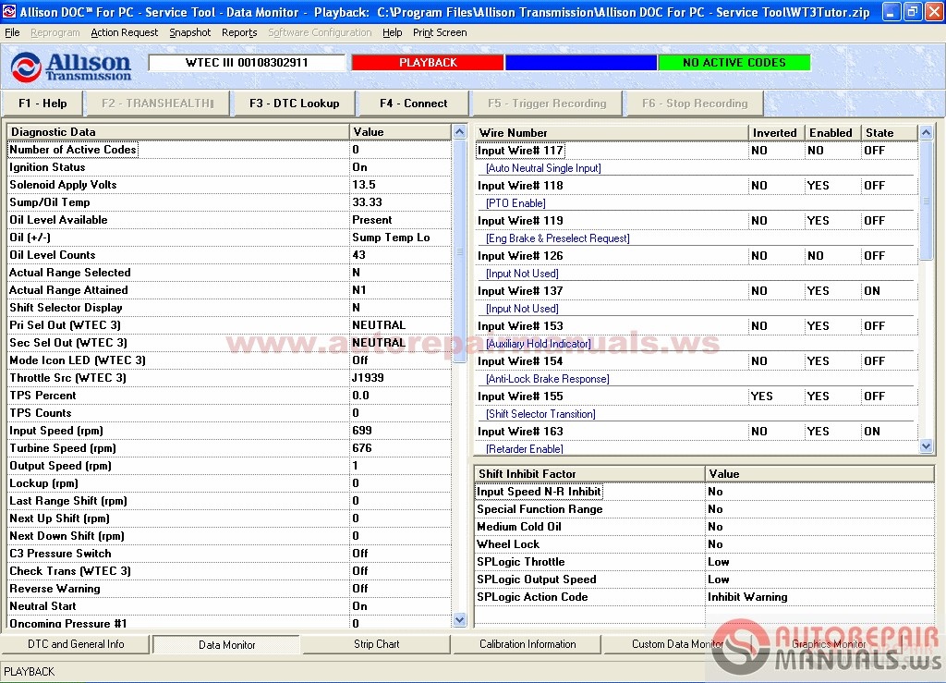Open the File menu
Viewport: 946px width, 683px height.
(x=12, y=31)
